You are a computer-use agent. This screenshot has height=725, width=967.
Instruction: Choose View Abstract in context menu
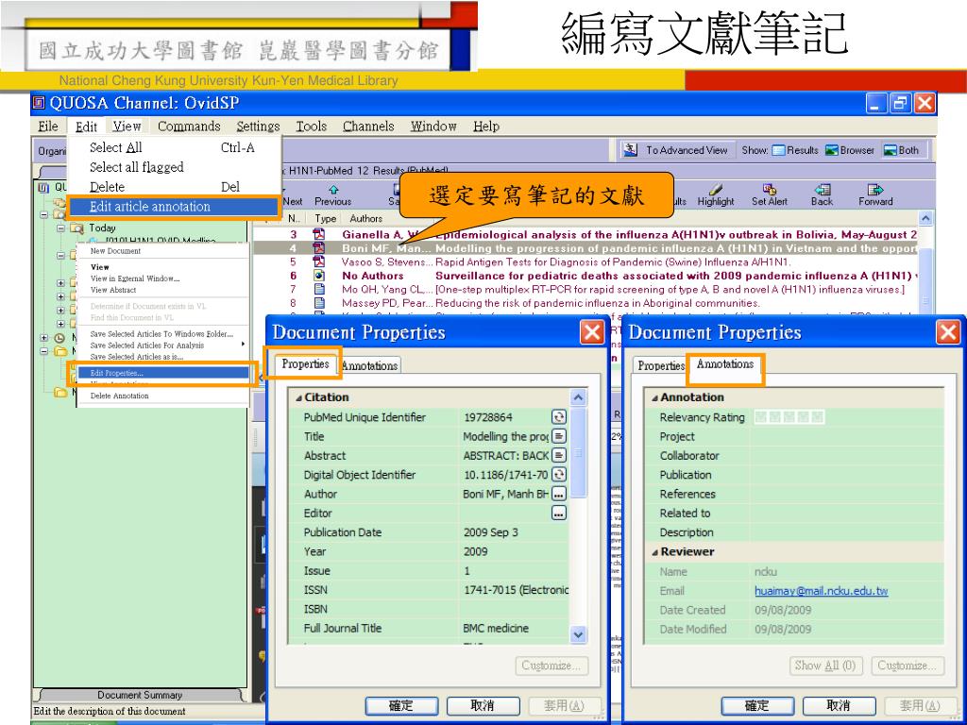(x=113, y=290)
